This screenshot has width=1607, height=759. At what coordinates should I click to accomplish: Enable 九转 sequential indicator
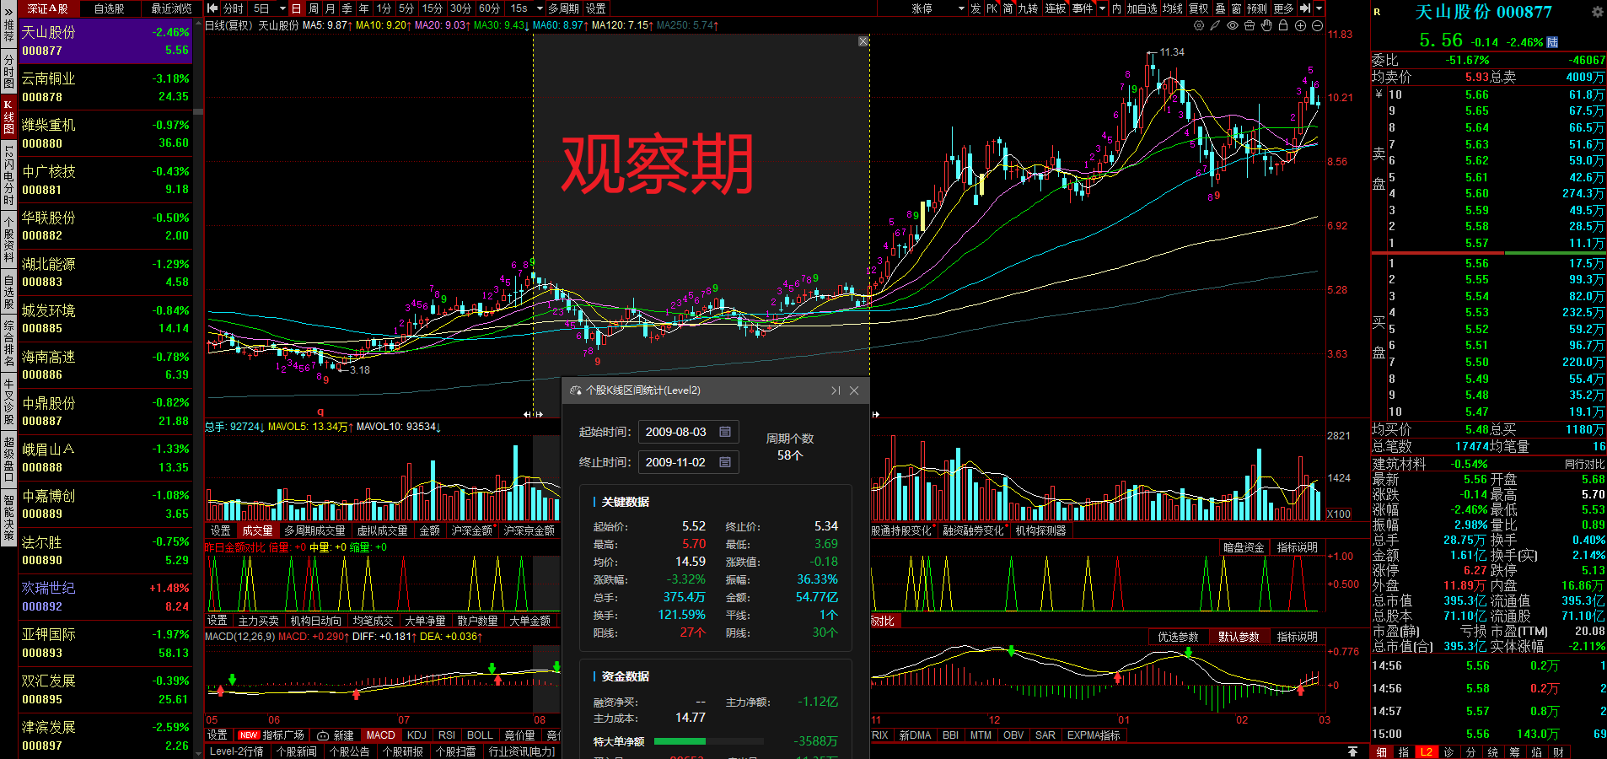(x=1027, y=8)
